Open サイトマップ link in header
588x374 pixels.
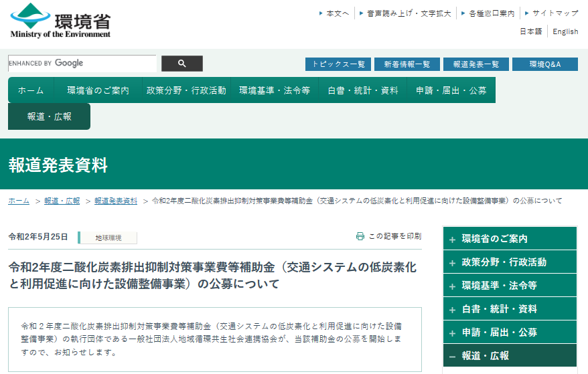(x=555, y=13)
